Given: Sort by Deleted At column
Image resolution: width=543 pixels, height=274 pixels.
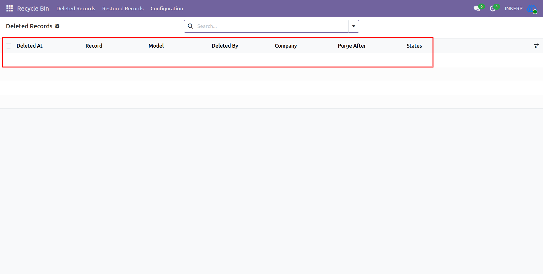Looking at the screenshot, I should click(x=29, y=46).
